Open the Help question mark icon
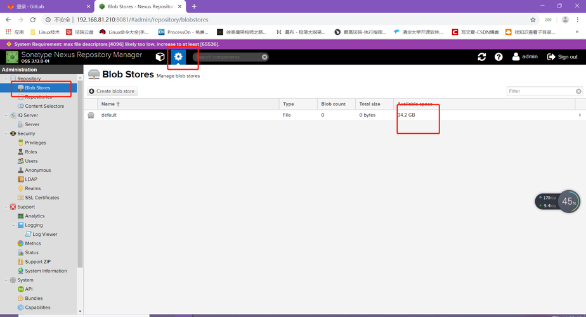Viewport: 586px width, 317px height. (498, 57)
